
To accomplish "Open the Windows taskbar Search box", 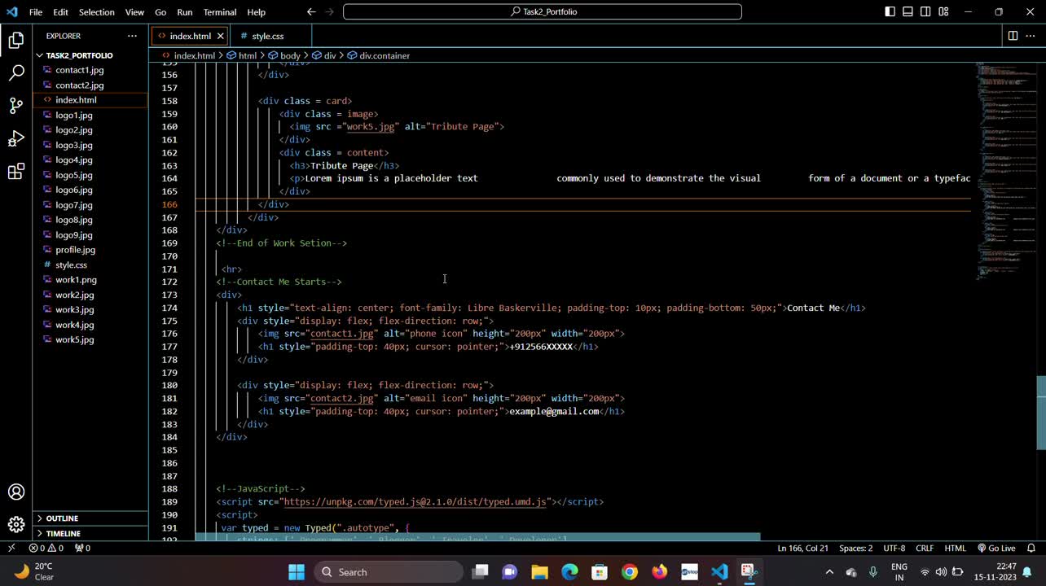I will click(389, 571).
